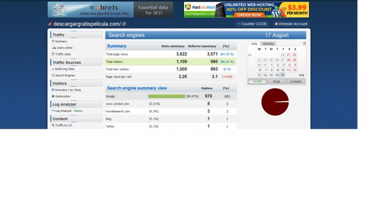Switch calendar to range mode
The width and height of the screenshot is (366, 206).
pos(277,82)
